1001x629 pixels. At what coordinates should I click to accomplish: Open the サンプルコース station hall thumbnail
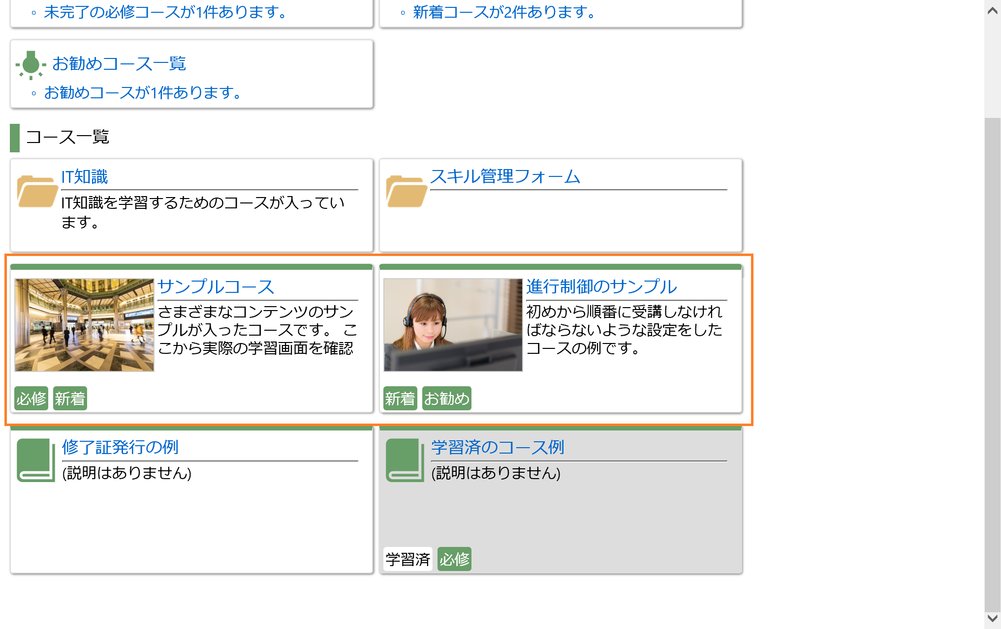pos(84,325)
